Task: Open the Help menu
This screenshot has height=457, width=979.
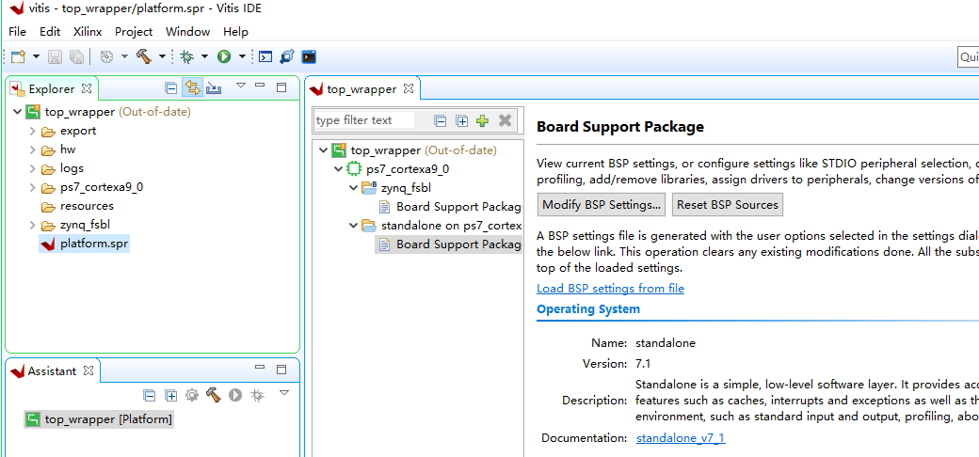Action: (x=235, y=32)
